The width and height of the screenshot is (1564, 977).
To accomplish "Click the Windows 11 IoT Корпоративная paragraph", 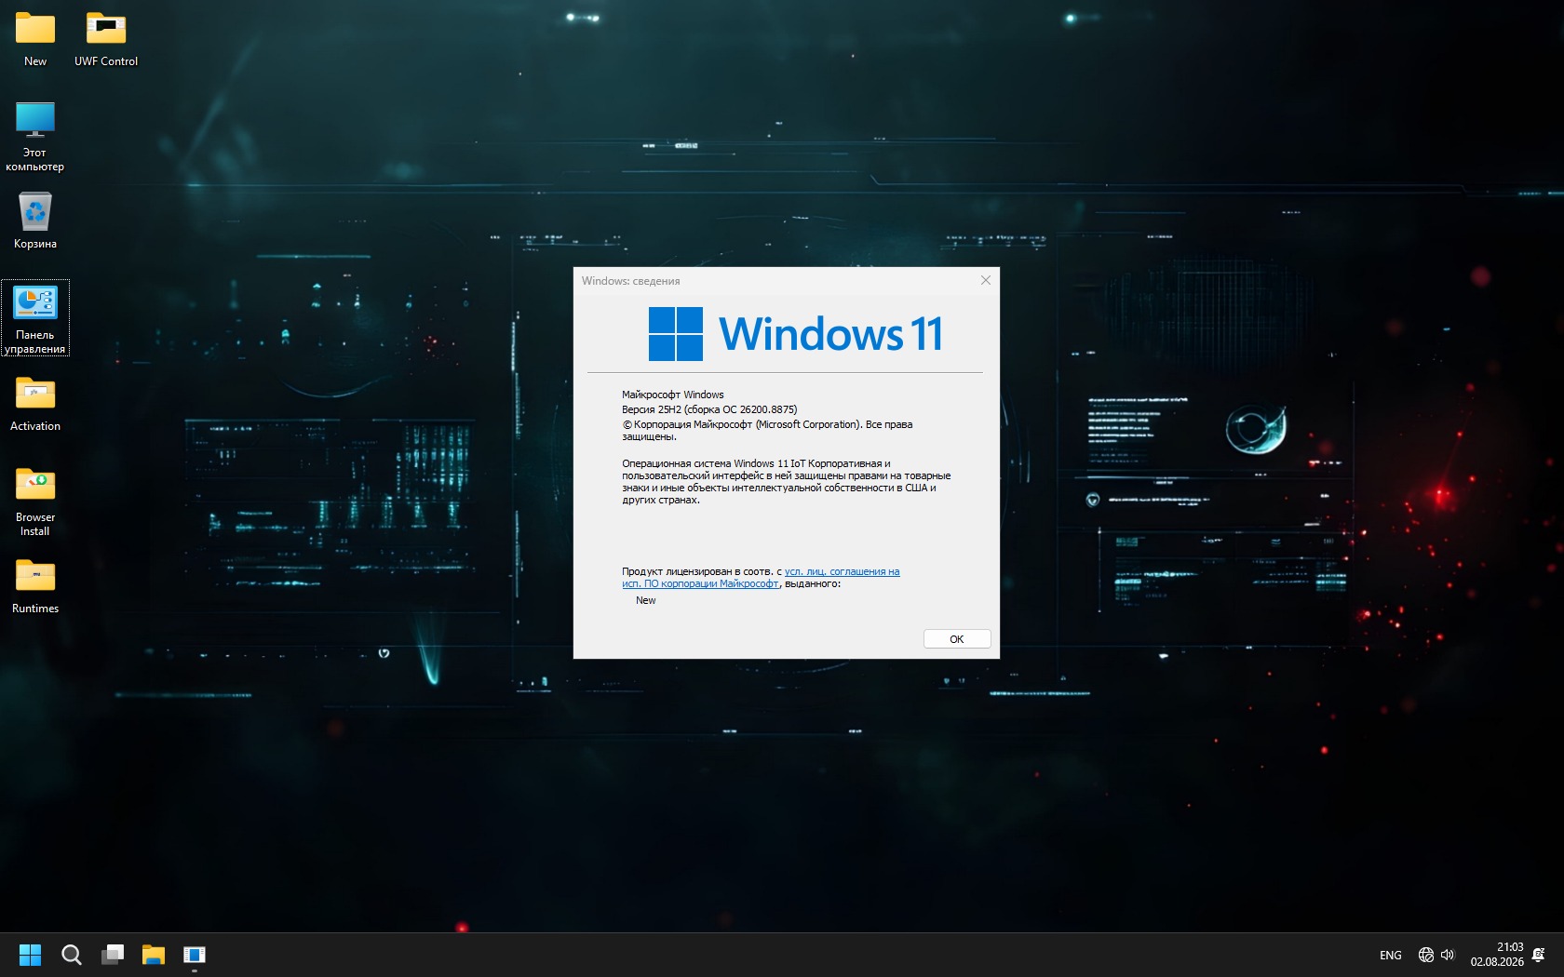I will (787, 481).
